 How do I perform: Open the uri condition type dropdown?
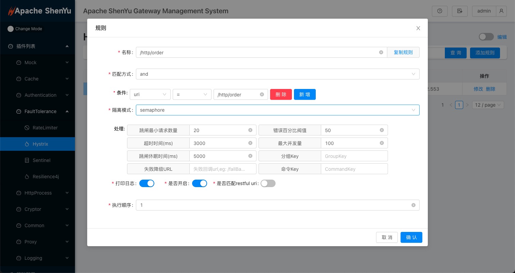click(x=150, y=94)
